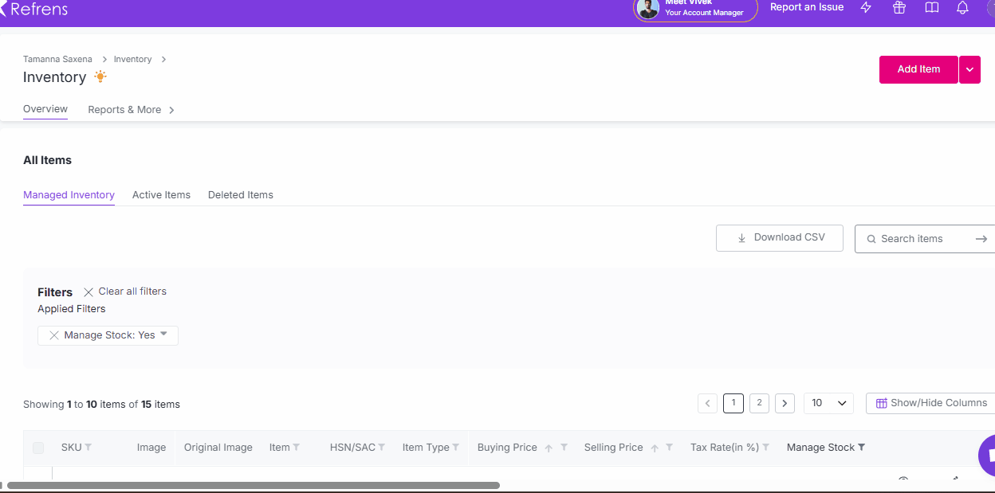995x493 pixels.
Task: Select page 1 in pagination
Action: 733,403
